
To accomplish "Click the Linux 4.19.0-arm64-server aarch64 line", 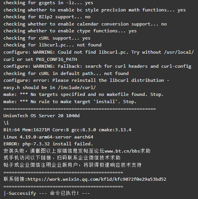I will tap(48, 137).
